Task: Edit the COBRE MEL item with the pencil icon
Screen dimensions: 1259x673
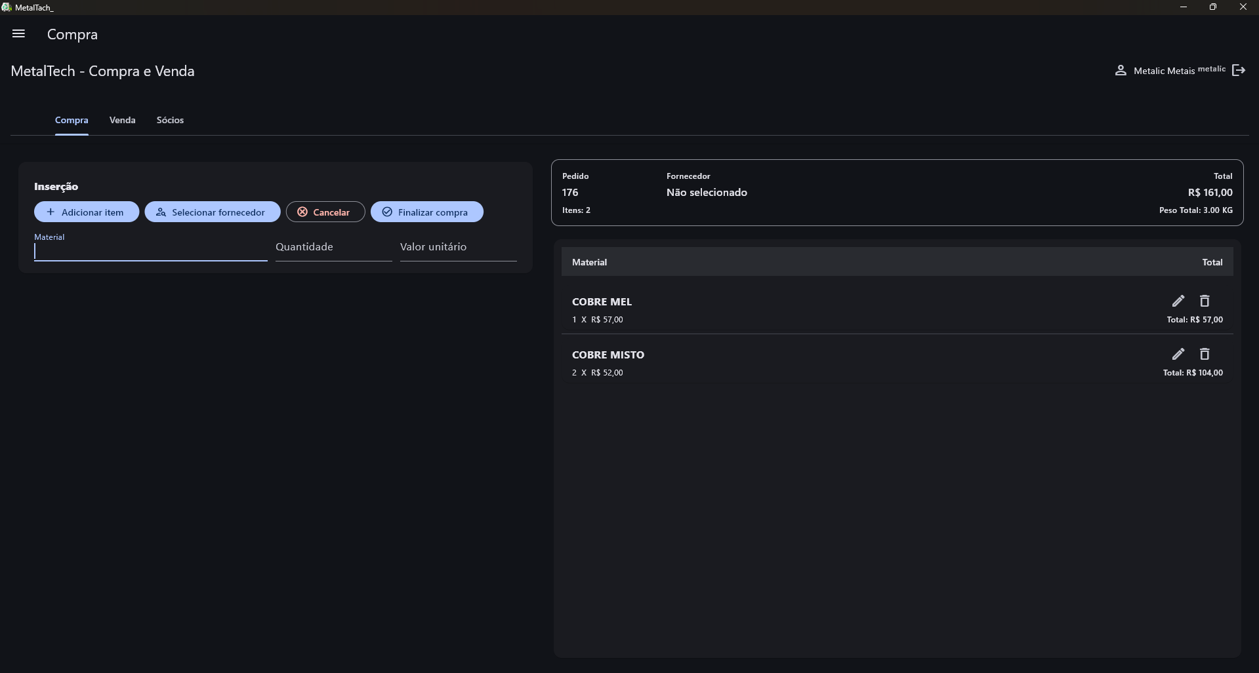Action: click(1178, 300)
